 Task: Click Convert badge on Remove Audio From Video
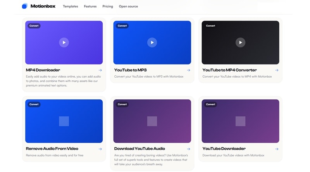34,104
